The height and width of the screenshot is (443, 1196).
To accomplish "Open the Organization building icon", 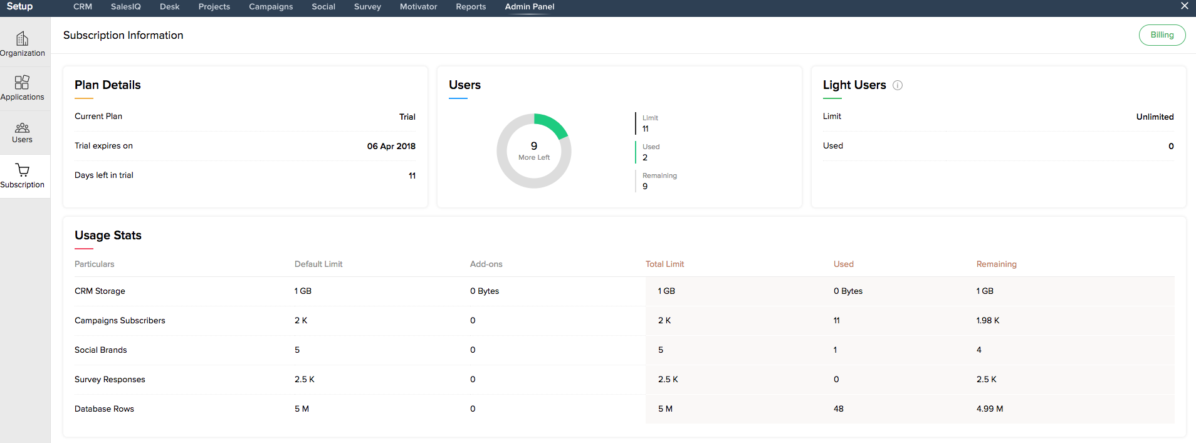I will [x=22, y=39].
